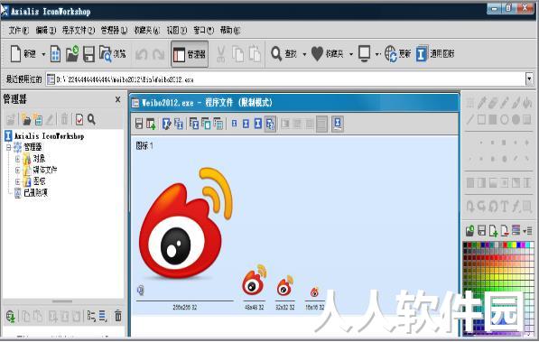
Task: Select the medium icon preview size button
Action: point(246,124)
